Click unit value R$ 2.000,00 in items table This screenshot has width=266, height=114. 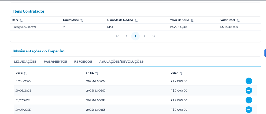coord(178,27)
